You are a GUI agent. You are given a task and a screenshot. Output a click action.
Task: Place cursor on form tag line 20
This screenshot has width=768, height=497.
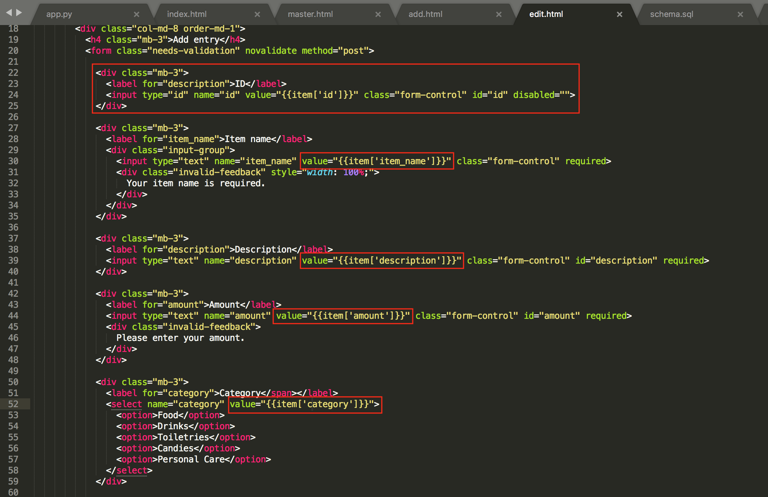[x=101, y=50]
